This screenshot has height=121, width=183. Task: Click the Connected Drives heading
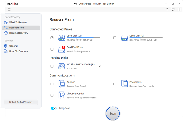(61, 29)
